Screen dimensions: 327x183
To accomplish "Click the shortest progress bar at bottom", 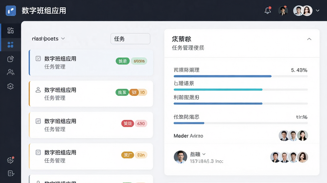I will 241,123.
